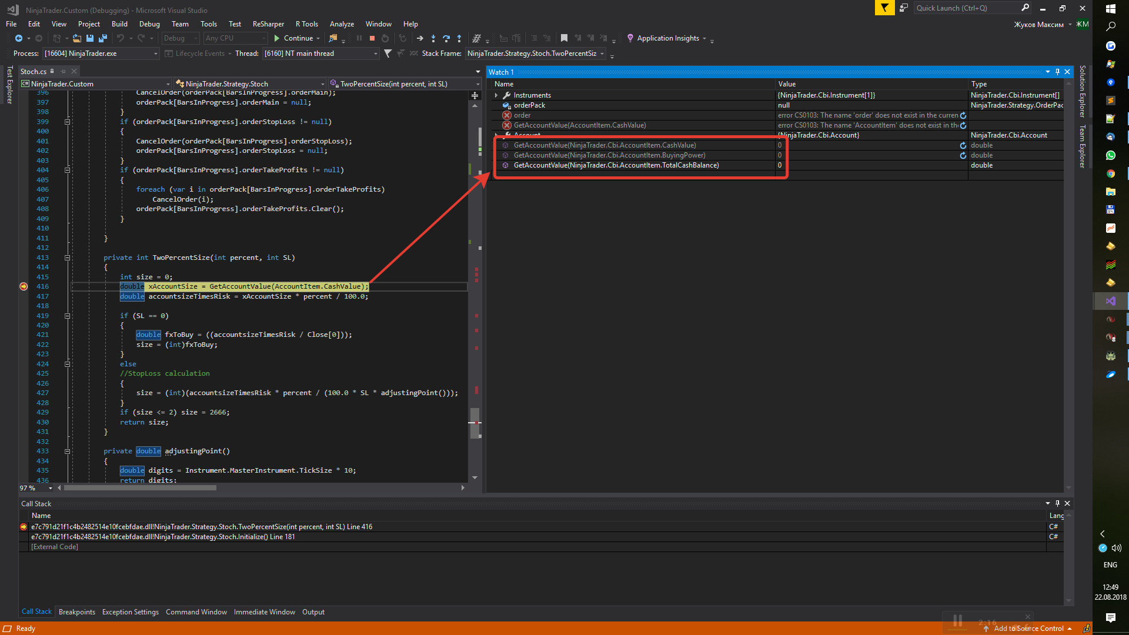Screen dimensions: 1129x635
Task: Toggle the breakpoint on line 416
Action: (x=24, y=286)
